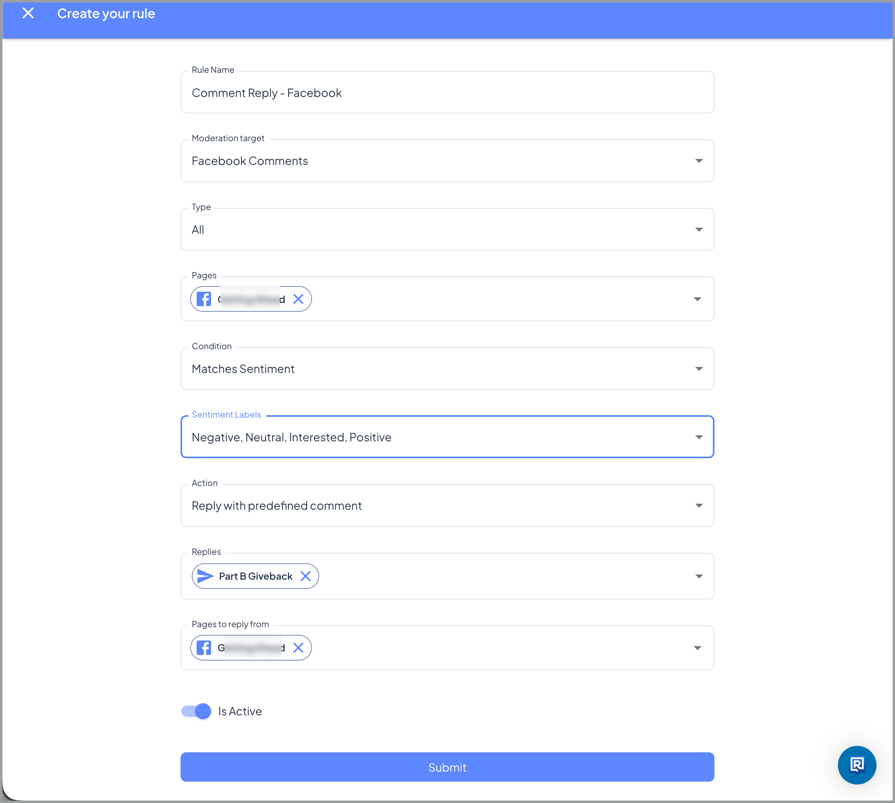The width and height of the screenshot is (895, 803).
Task: Remove the Facebook page chip in Pages
Action: point(298,299)
